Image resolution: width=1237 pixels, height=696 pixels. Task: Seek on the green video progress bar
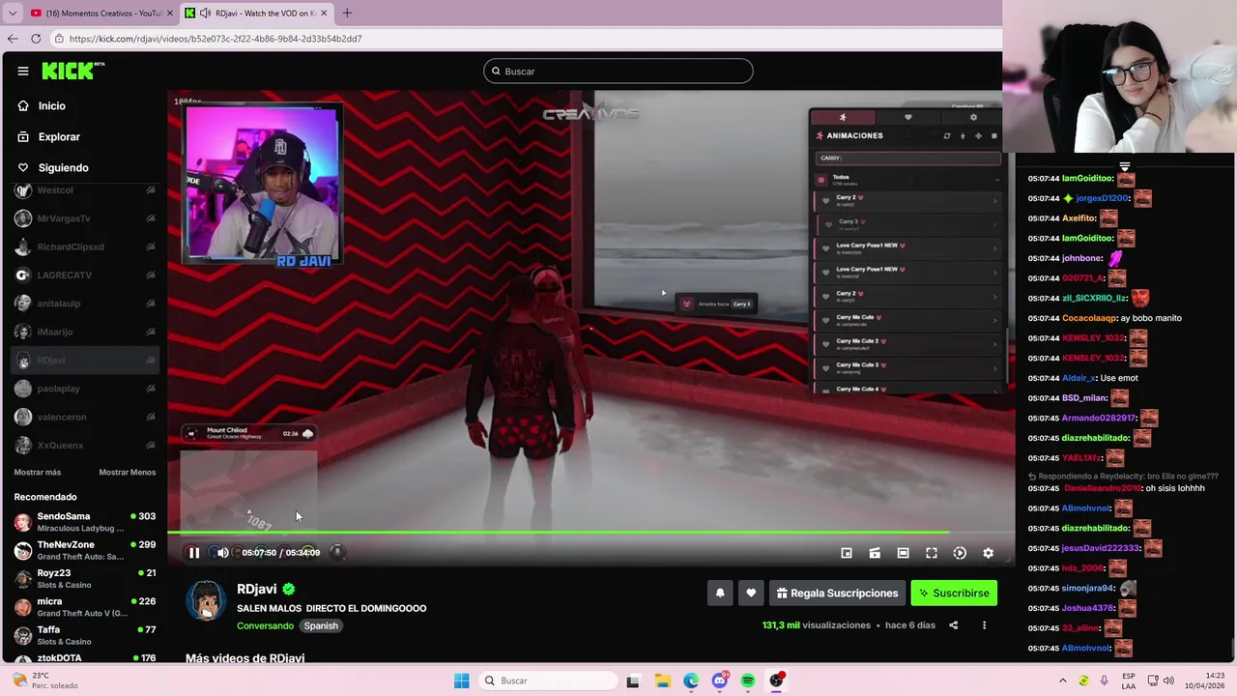pos(590,532)
